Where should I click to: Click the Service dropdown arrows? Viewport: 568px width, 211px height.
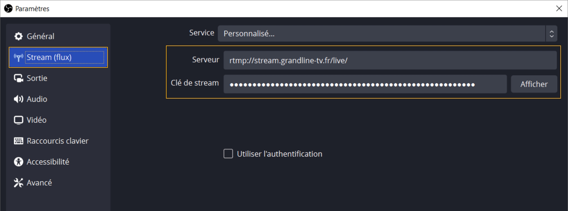pyautogui.click(x=551, y=34)
